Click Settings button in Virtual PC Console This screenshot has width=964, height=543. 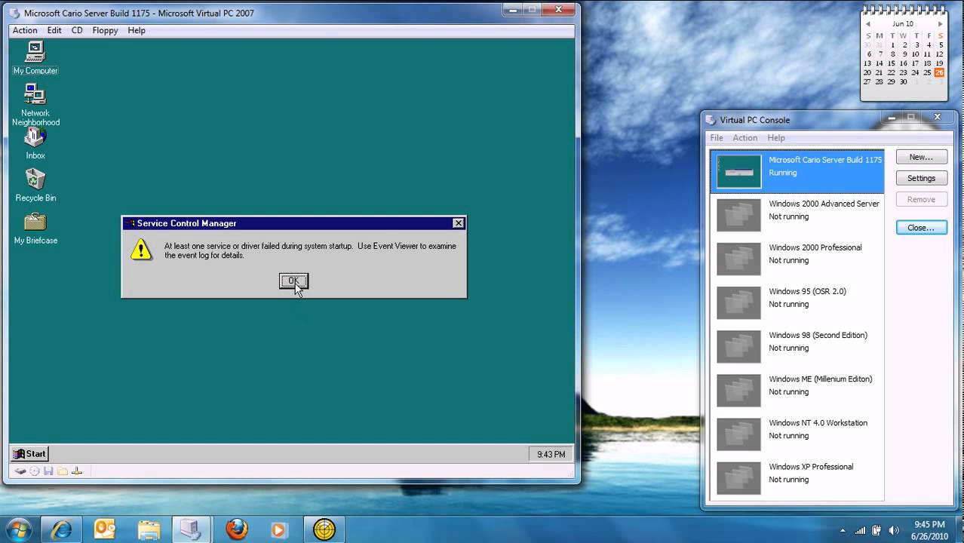tap(921, 178)
